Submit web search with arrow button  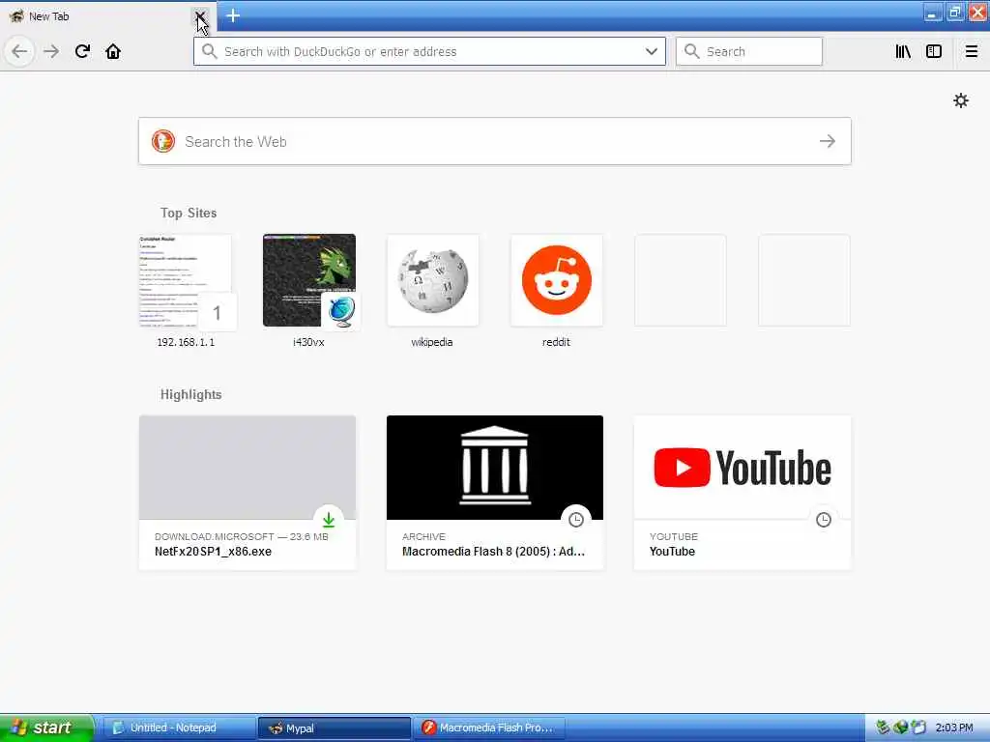[x=828, y=141]
